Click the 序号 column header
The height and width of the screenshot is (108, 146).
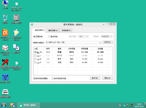48,49
